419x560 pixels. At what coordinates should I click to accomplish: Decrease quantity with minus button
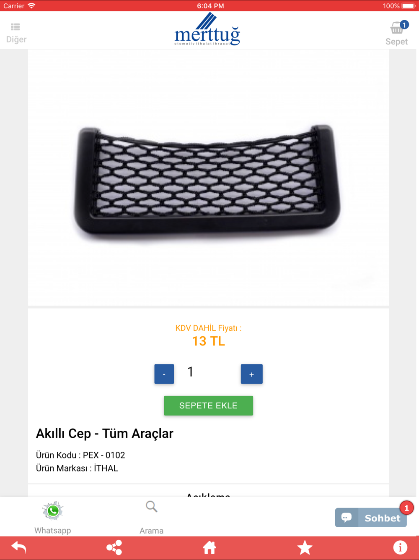(164, 374)
